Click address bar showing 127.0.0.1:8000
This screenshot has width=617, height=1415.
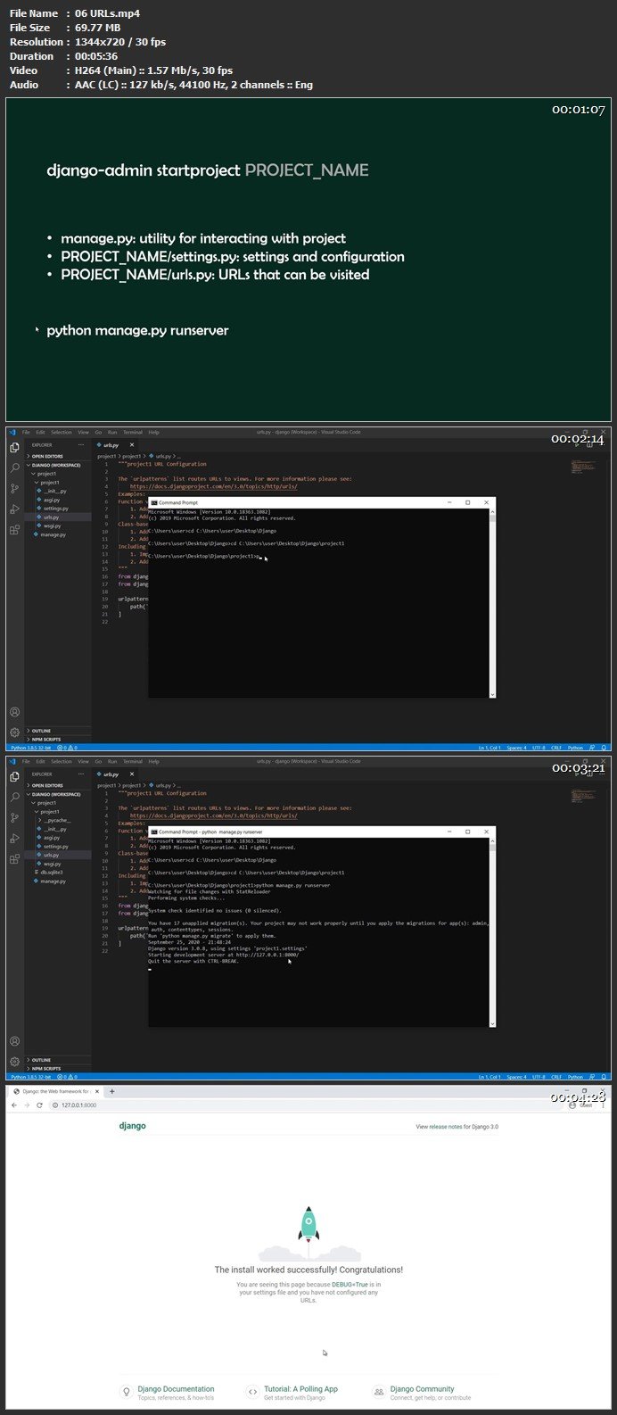pos(303,1105)
